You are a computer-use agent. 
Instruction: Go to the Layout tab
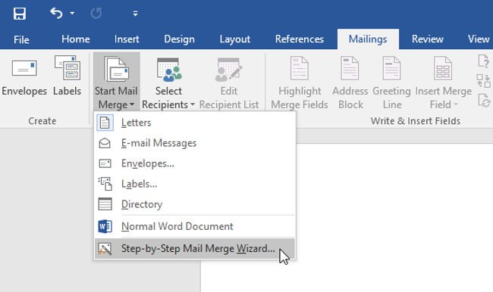click(235, 39)
